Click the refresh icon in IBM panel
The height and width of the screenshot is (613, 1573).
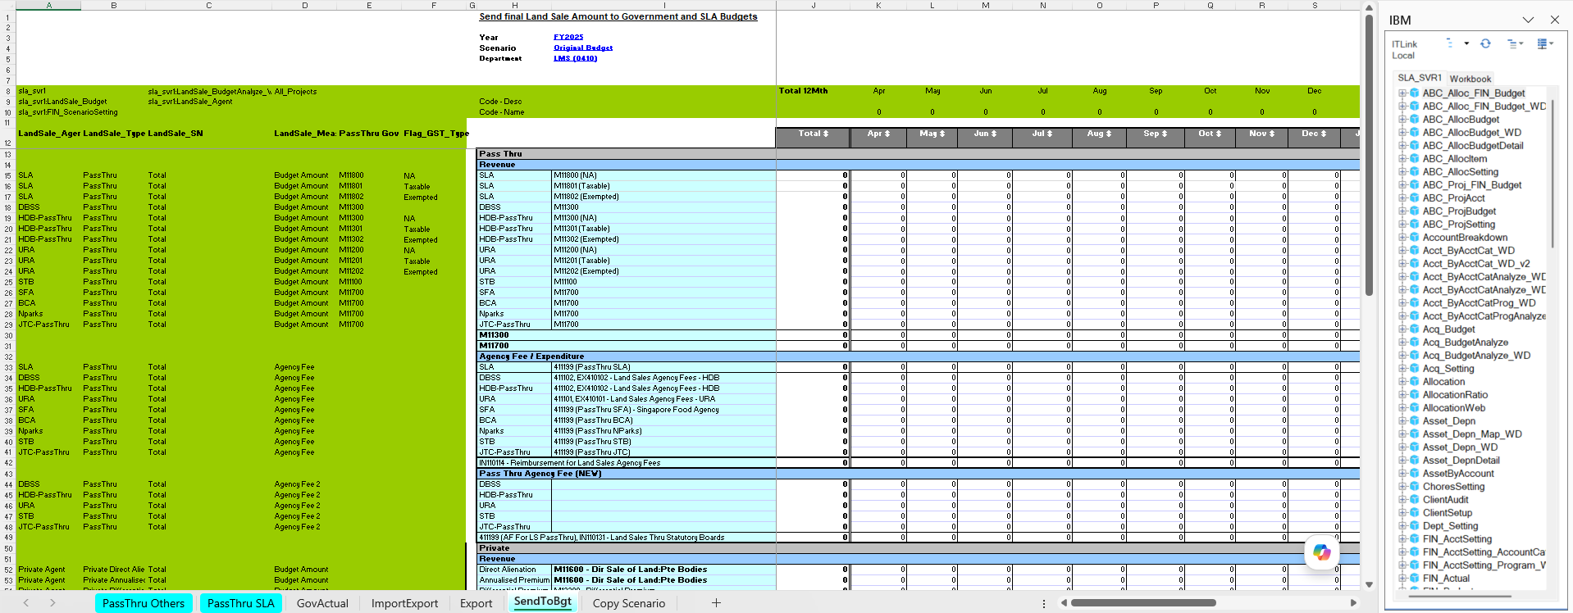(1485, 43)
